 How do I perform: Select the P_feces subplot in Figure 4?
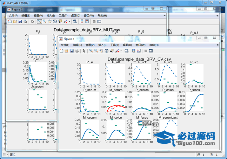194,102
